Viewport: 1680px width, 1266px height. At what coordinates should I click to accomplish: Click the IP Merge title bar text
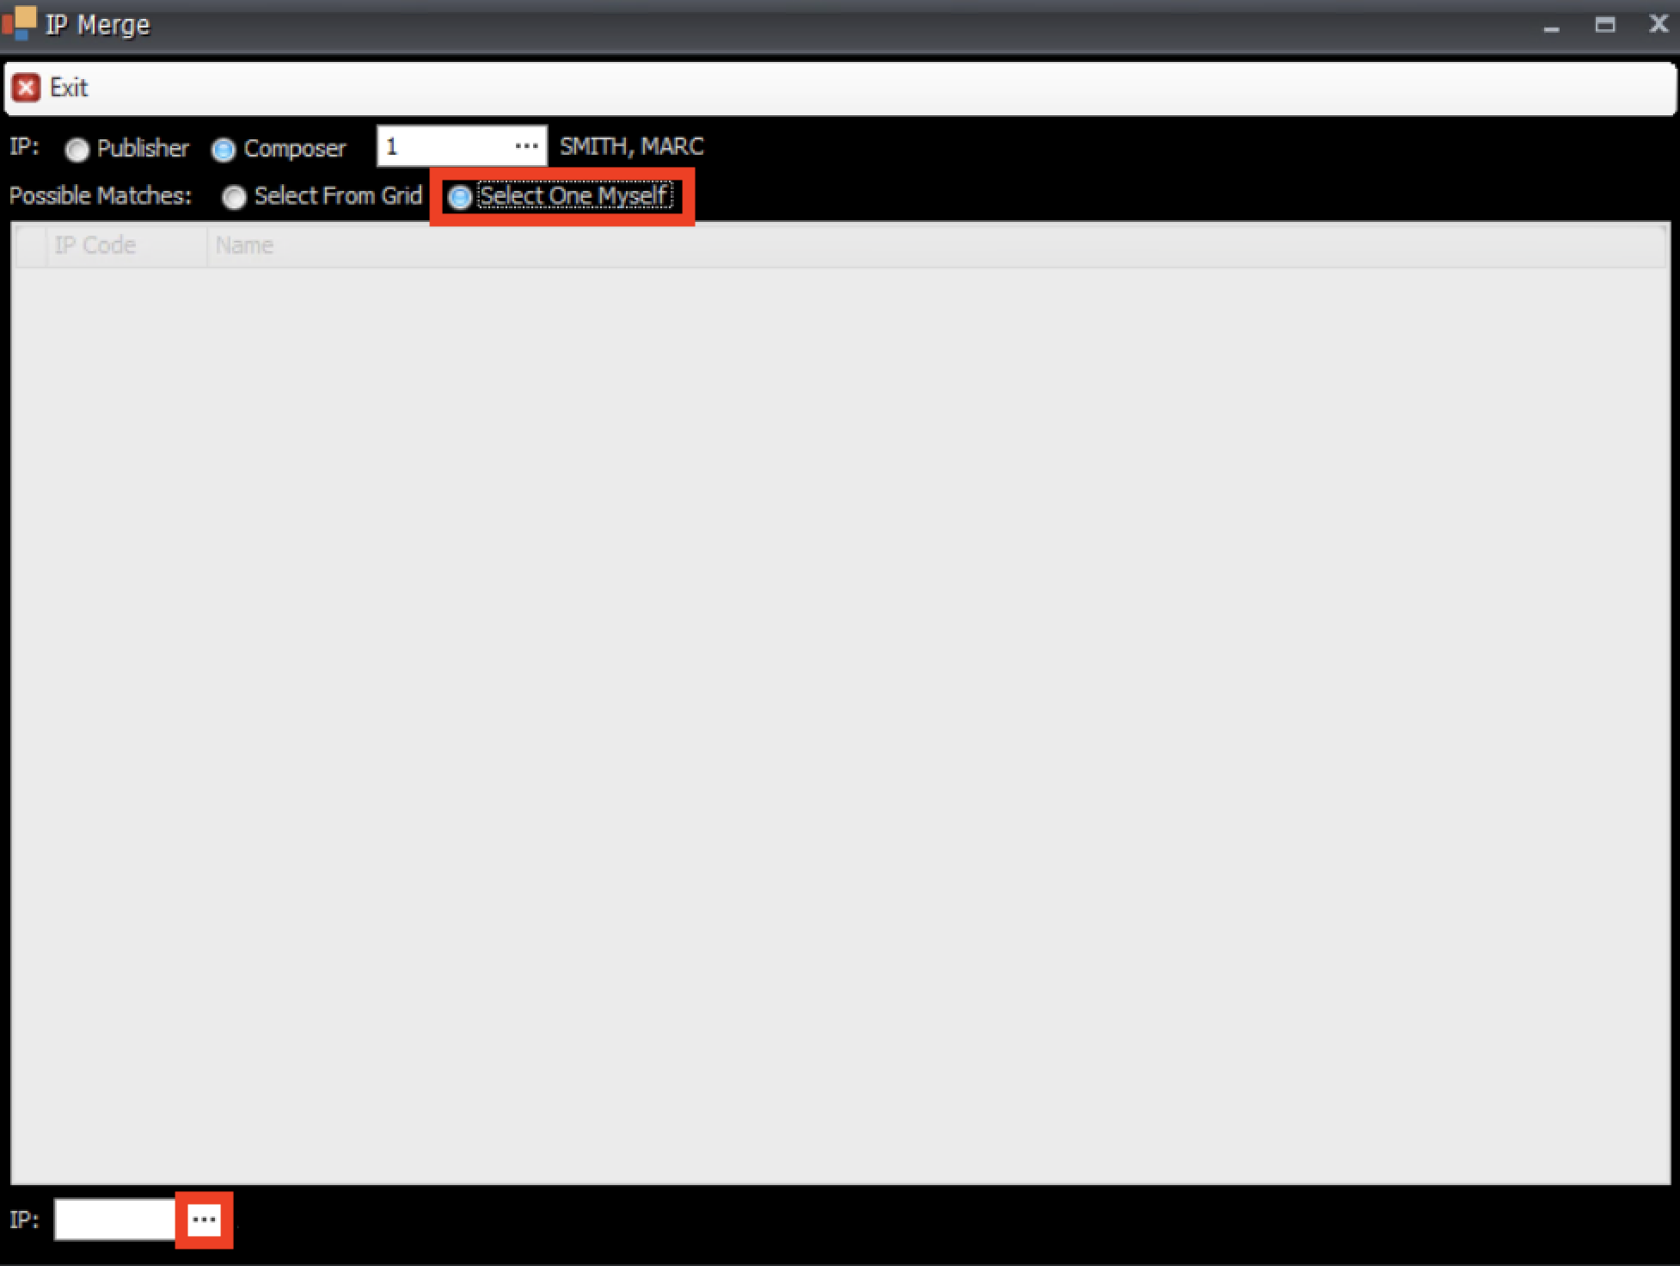pos(97,24)
